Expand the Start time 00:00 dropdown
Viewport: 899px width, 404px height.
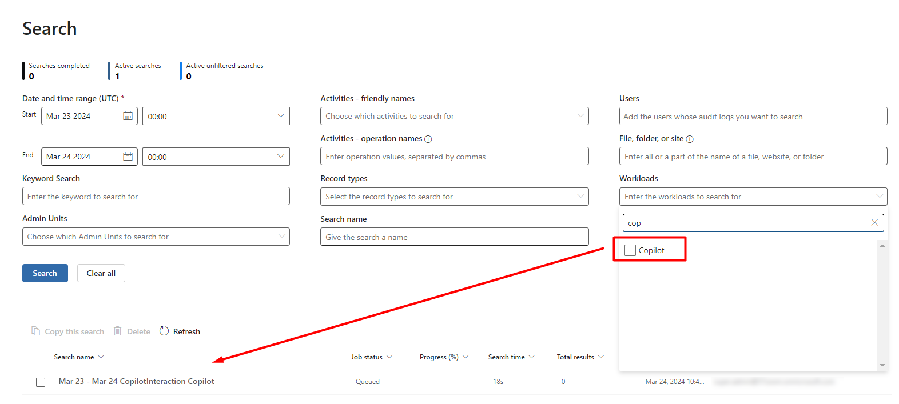click(280, 116)
